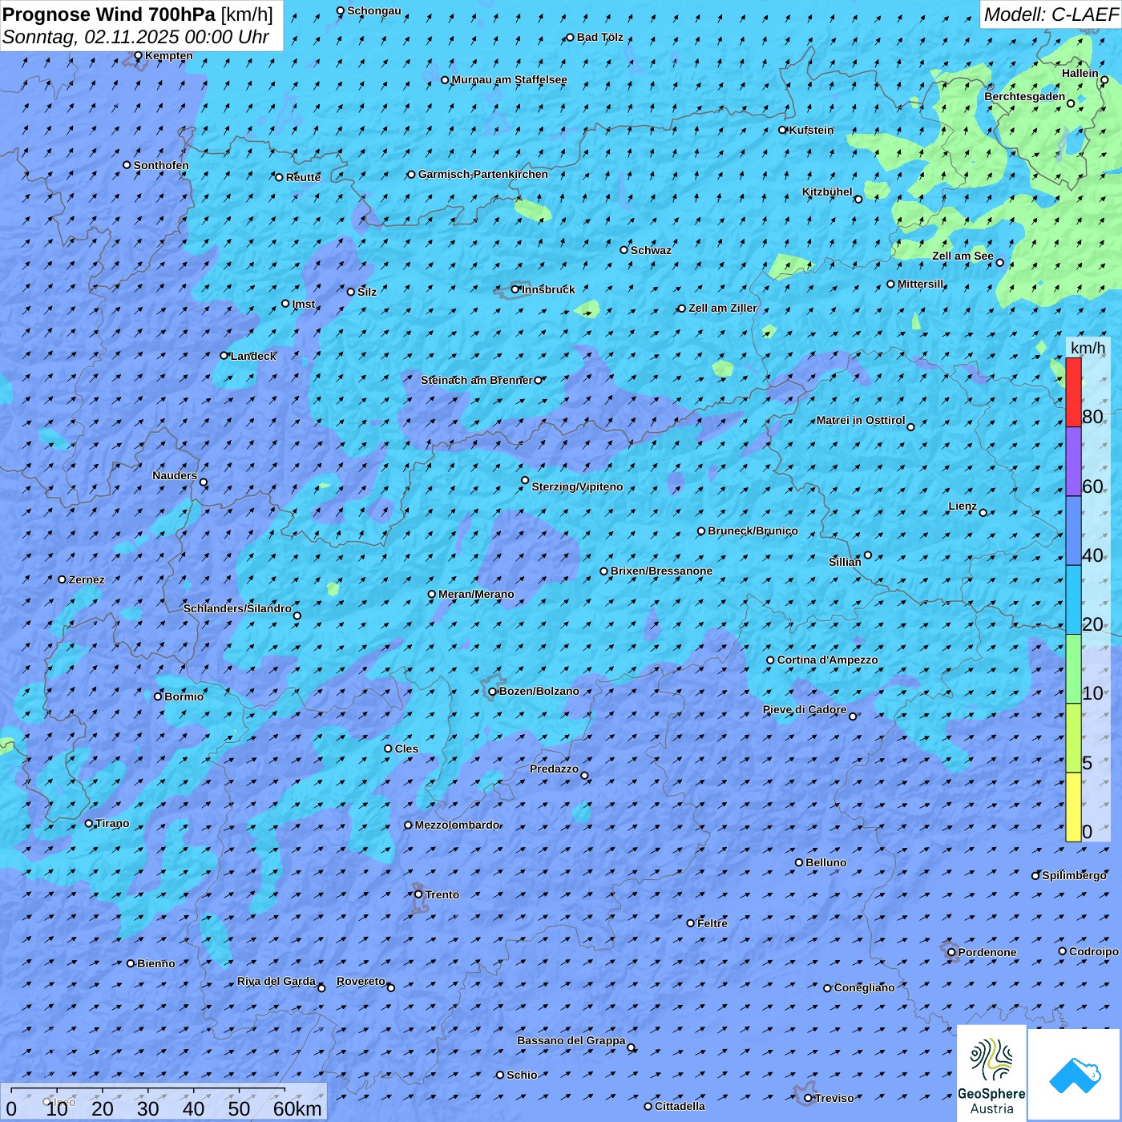Click the Mezzolombardo label

[457, 825]
